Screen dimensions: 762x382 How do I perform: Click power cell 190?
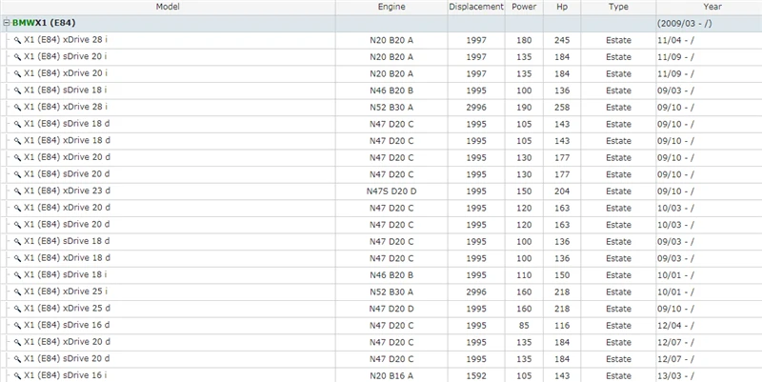coord(524,108)
